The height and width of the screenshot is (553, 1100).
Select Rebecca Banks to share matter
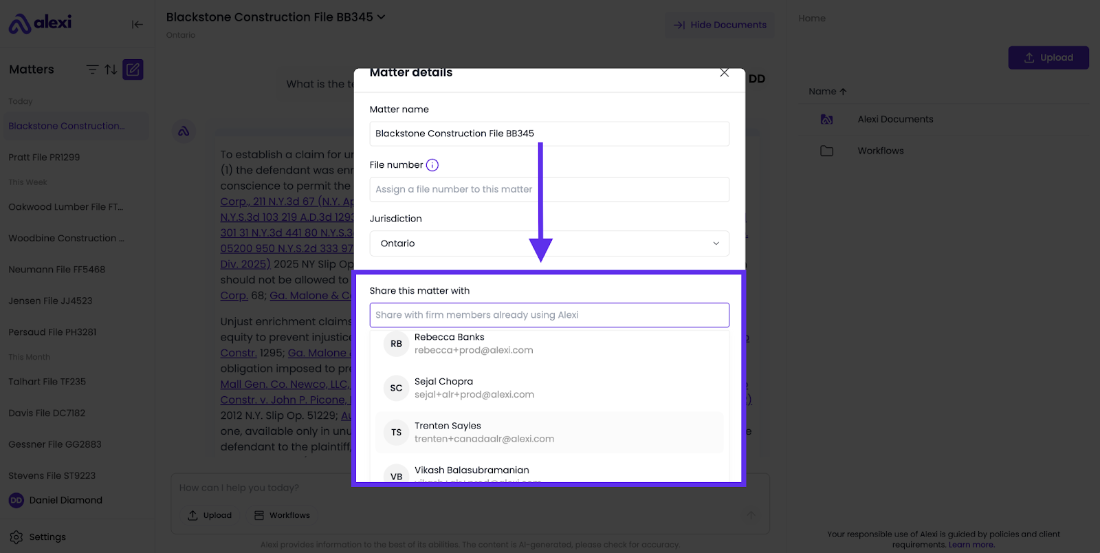[549, 344]
